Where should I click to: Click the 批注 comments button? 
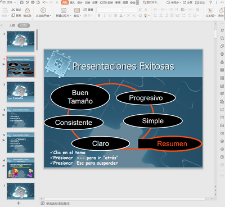coord(200,3)
